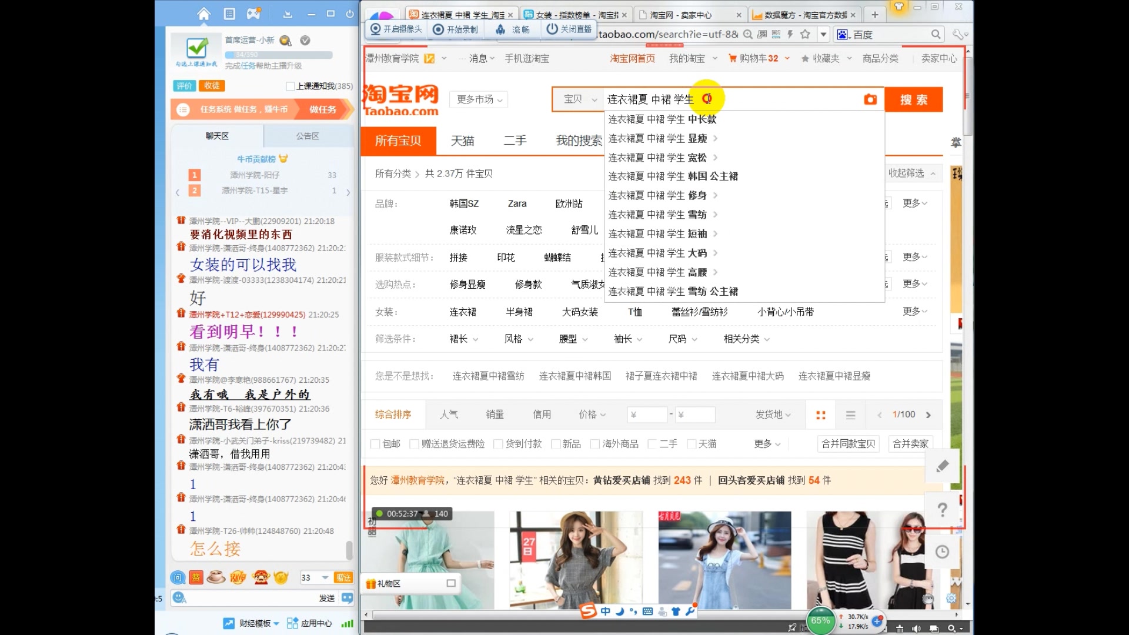Click 合并同款宝贝 button

click(x=848, y=444)
